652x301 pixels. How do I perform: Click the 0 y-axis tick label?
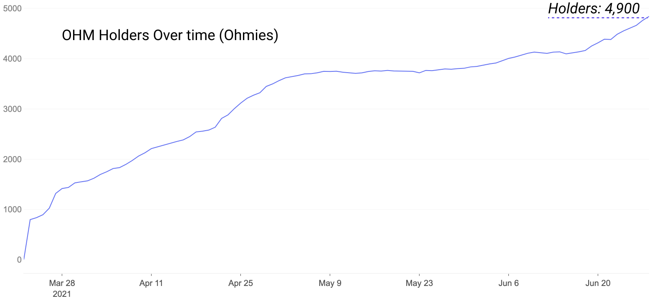(19, 260)
